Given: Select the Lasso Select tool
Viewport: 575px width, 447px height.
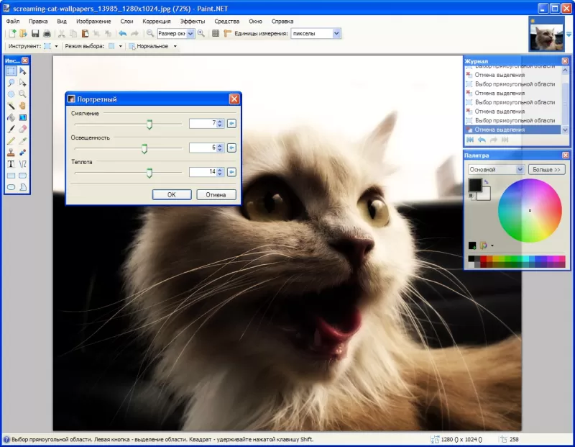Looking at the screenshot, I should click(11, 83).
